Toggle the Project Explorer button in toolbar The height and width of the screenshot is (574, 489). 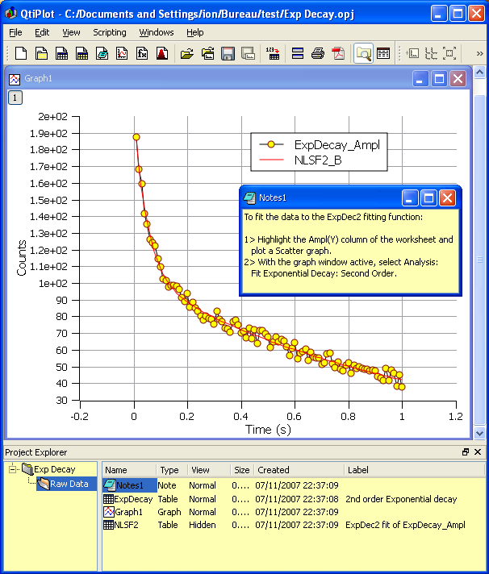click(363, 54)
